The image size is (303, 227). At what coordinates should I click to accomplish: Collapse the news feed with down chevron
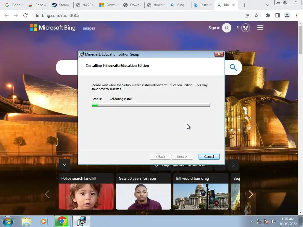tap(64, 165)
